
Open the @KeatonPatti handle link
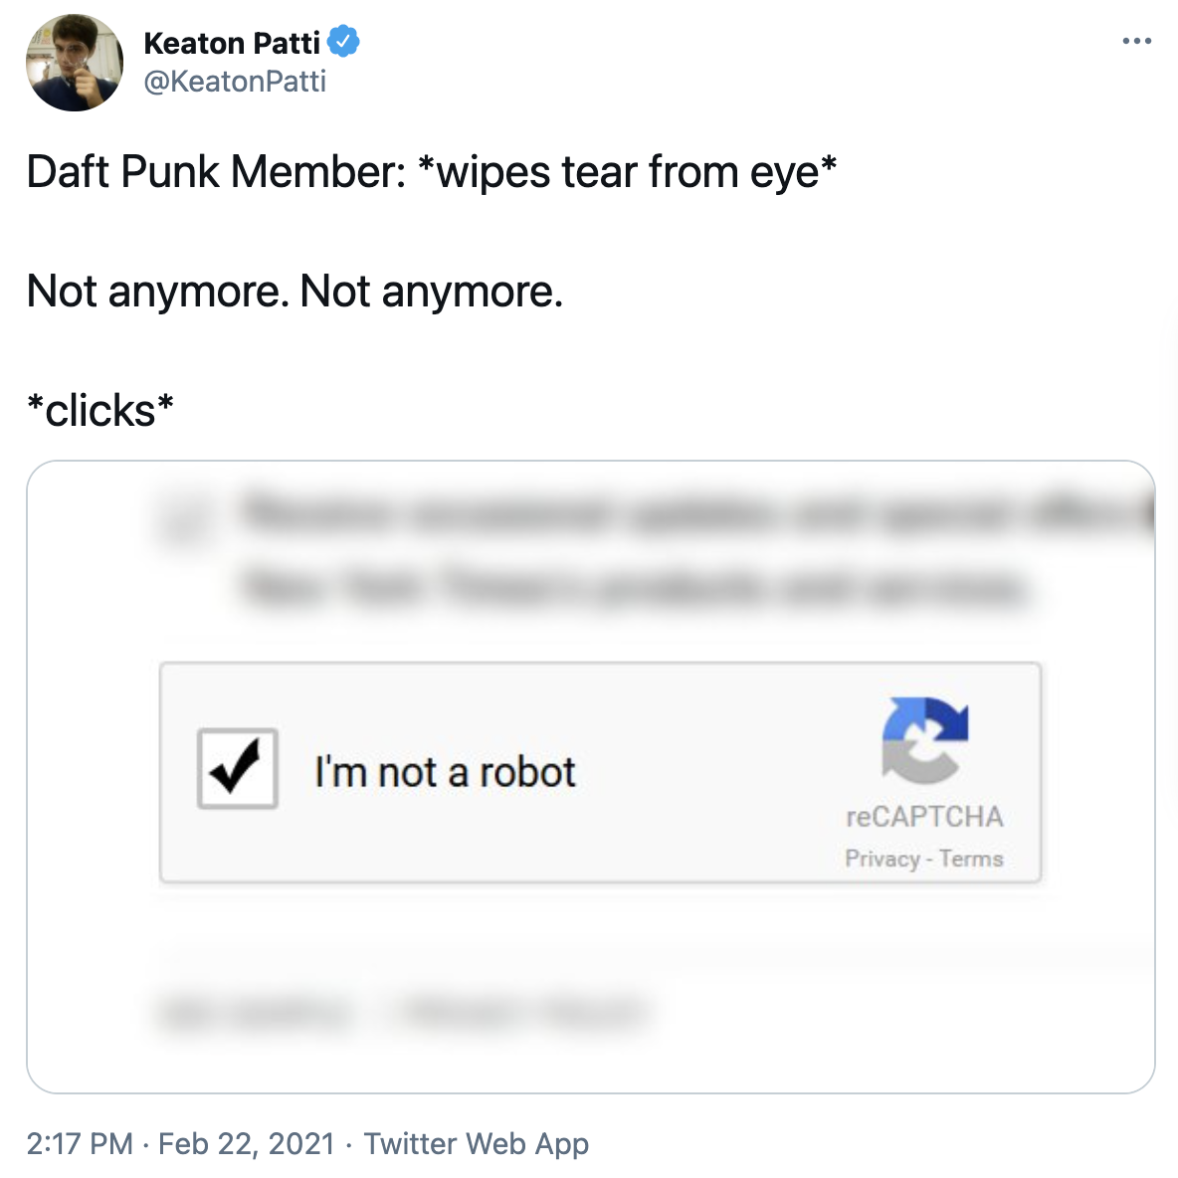tap(235, 82)
